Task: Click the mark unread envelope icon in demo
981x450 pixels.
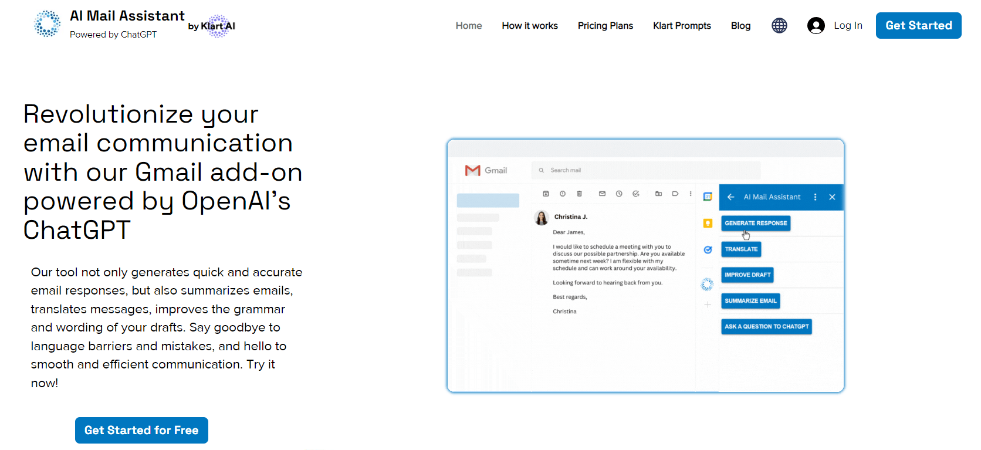Action: pyautogui.click(x=602, y=194)
